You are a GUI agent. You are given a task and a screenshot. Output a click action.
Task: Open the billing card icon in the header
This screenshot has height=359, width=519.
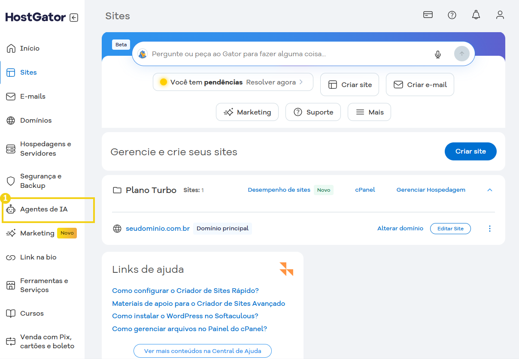pyautogui.click(x=428, y=15)
